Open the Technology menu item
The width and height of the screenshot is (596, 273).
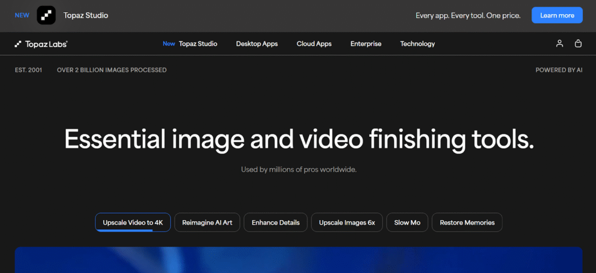coord(417,44)
